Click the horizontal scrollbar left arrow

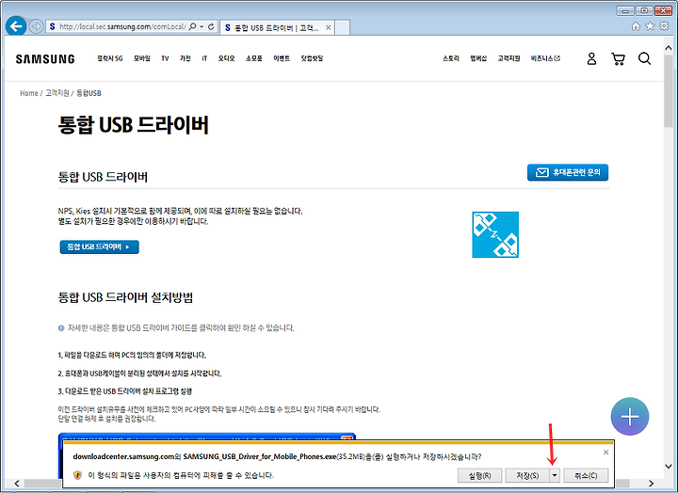click(17, 483)
